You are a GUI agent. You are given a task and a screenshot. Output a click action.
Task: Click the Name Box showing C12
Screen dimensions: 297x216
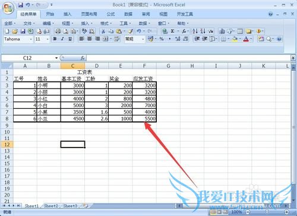click(28, 58)
